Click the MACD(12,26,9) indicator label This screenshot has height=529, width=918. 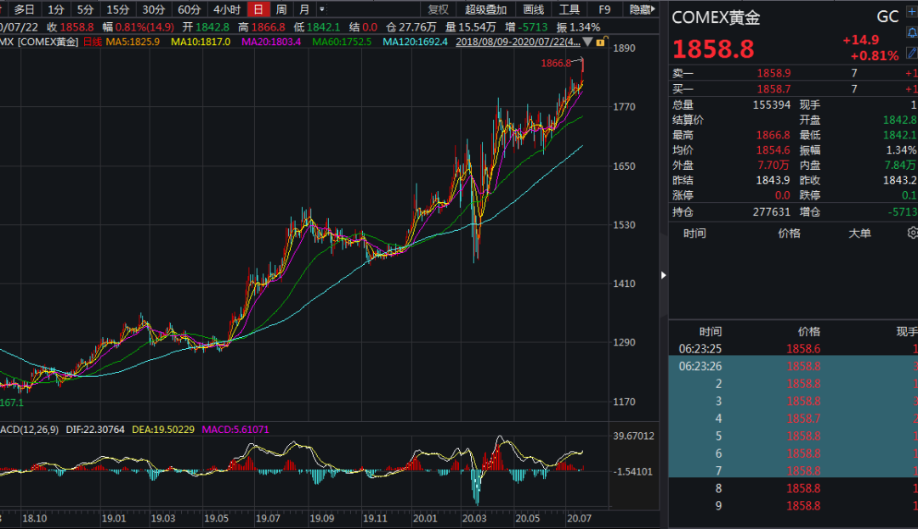coord(31,430)
